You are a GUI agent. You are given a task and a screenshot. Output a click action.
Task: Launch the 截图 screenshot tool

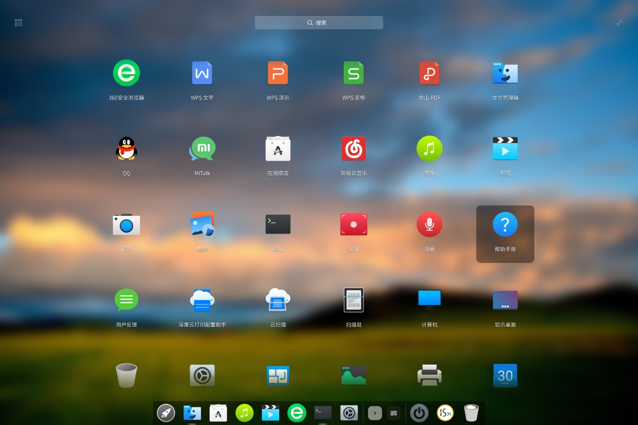pos(127,225)
